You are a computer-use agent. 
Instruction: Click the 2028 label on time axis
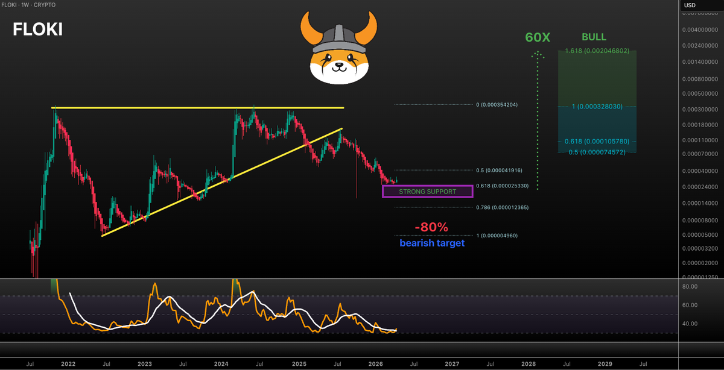pos(528,364)
